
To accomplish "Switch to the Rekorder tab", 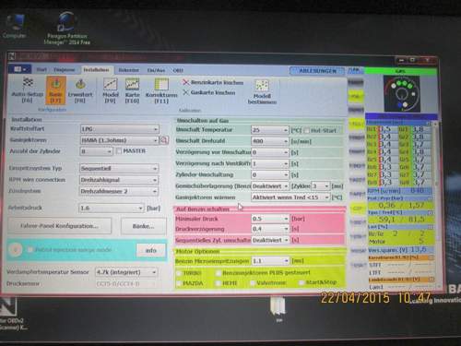I will coord(128,70).
